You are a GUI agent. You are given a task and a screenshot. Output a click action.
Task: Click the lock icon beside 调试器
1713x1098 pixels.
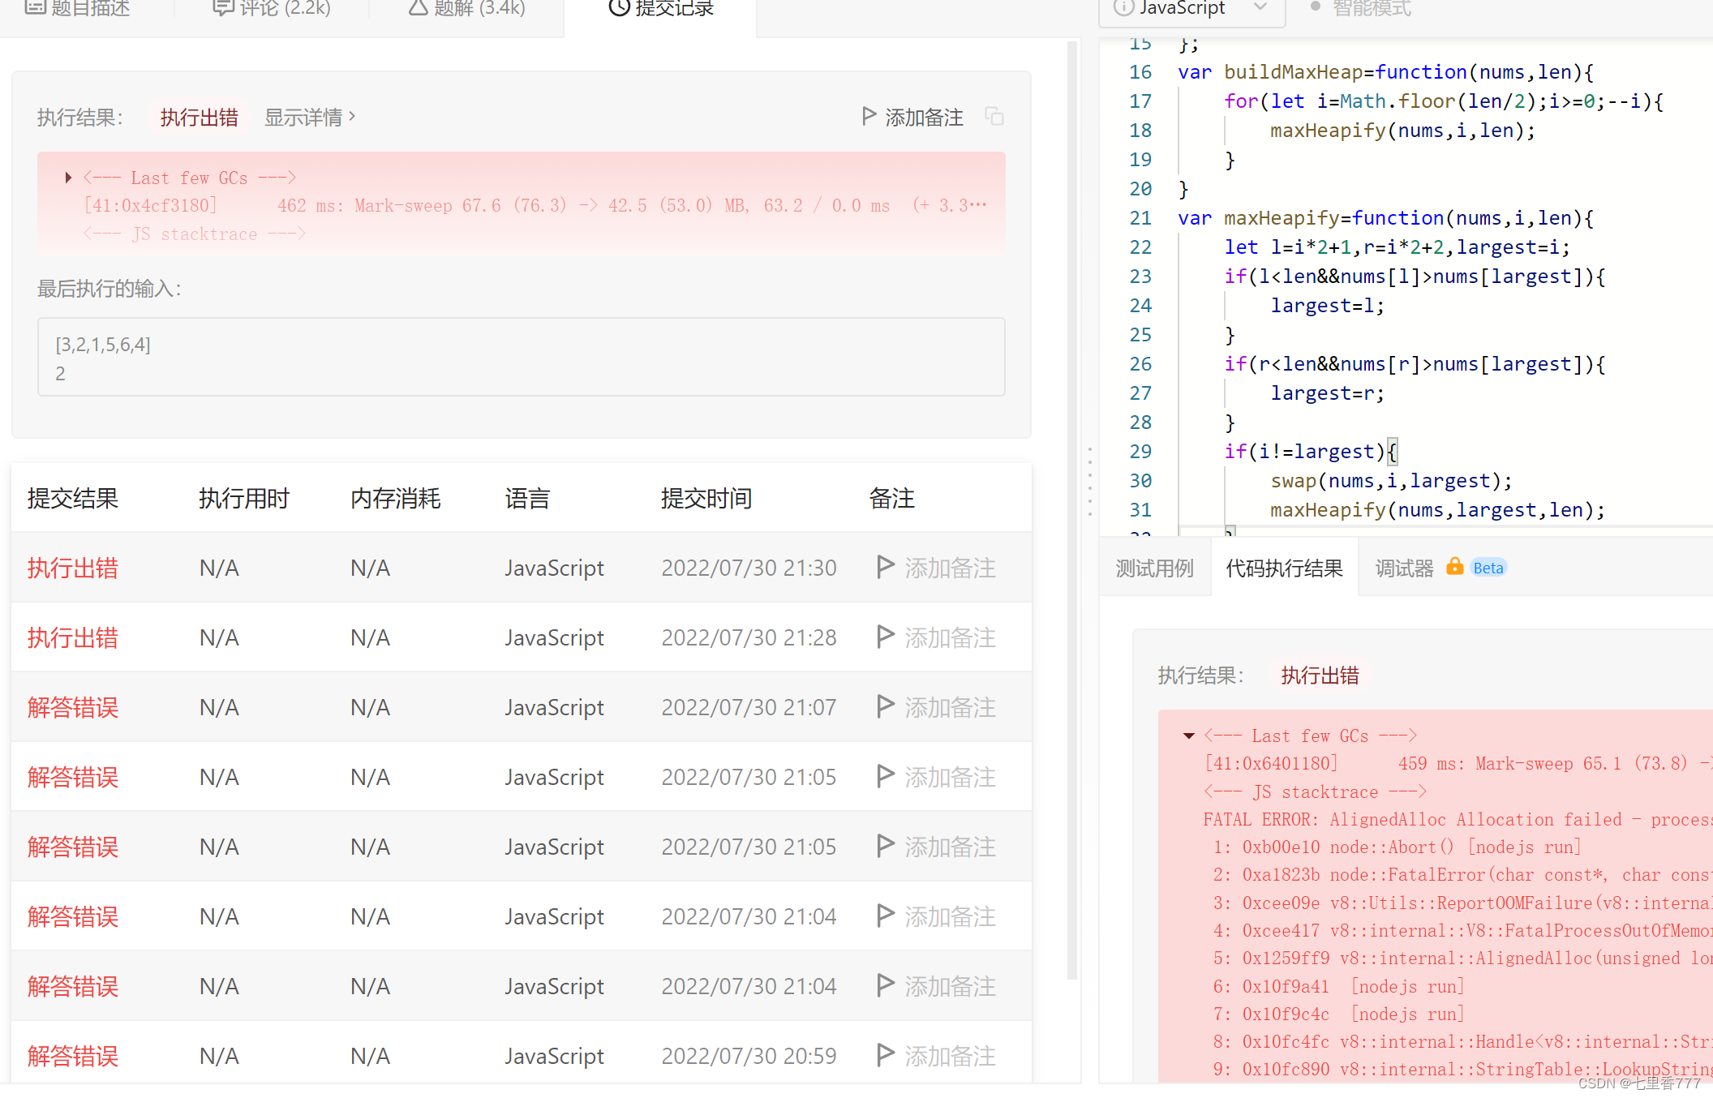coord(1454,567)
